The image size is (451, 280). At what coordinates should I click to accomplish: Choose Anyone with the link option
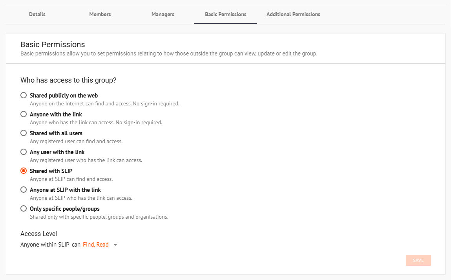(x=24, y=114)
